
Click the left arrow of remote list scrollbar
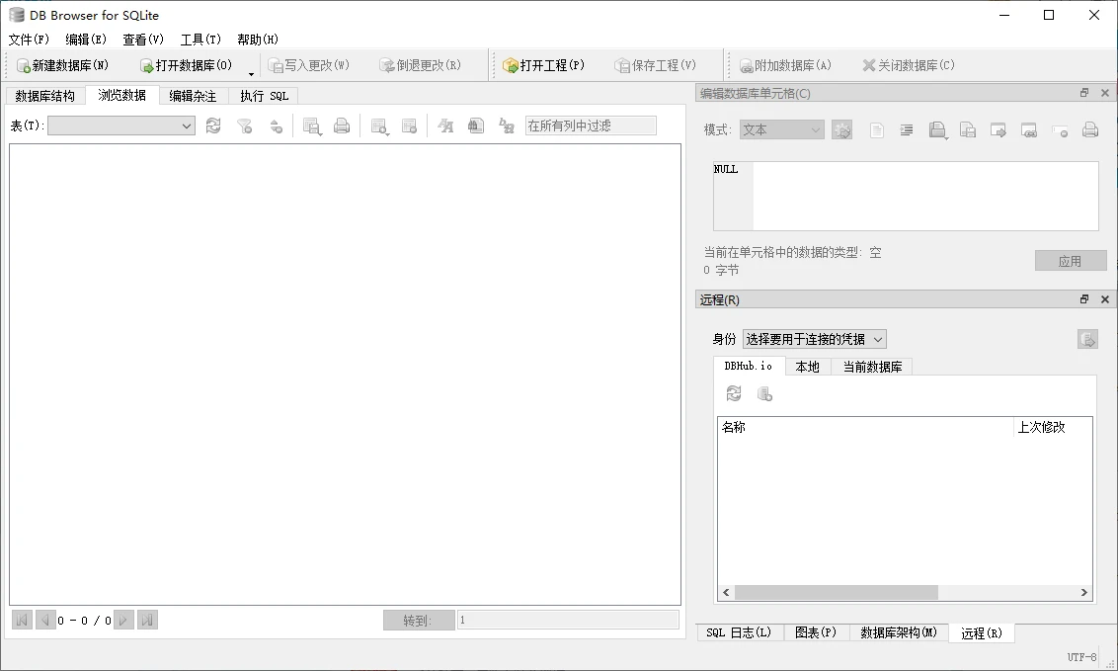point(726,593)
